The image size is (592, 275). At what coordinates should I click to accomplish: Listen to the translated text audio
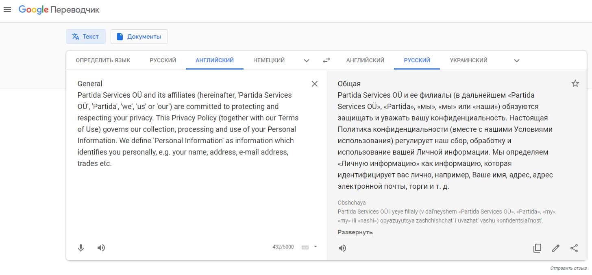[x=342, y=248]
